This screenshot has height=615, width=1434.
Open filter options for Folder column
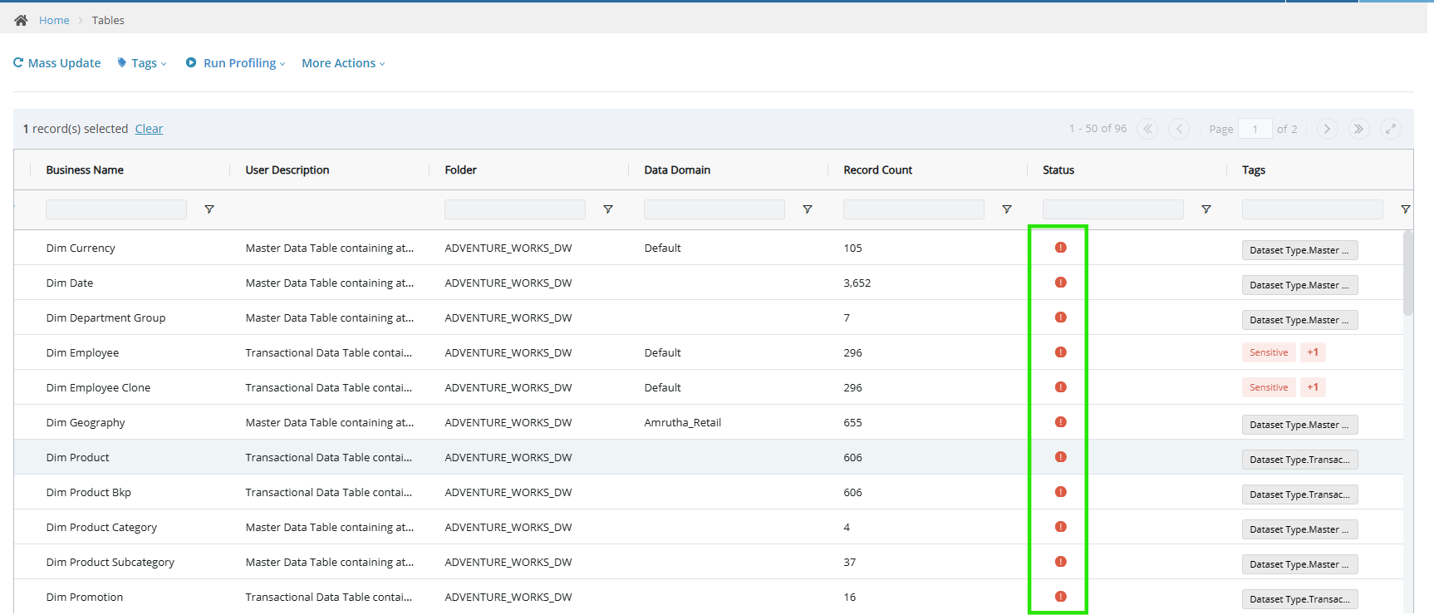click(608, 209)
